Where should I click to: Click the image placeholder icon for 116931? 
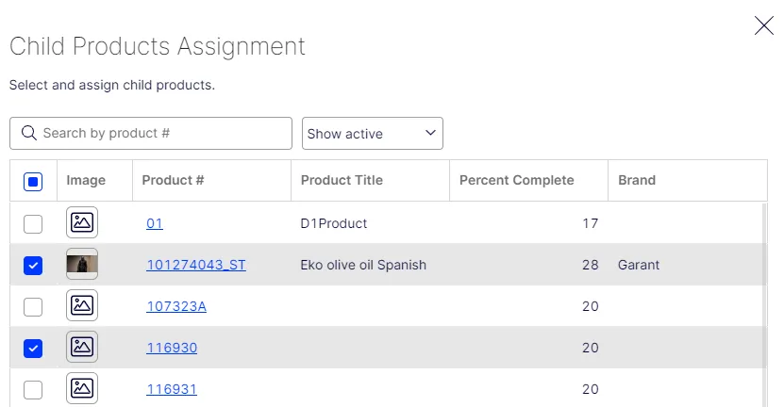(82, 388)
